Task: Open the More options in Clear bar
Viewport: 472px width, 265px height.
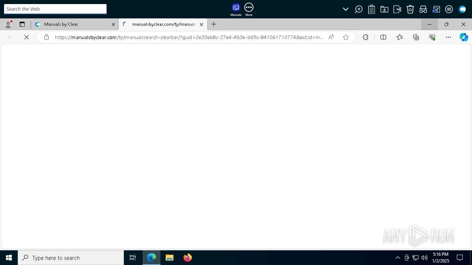Action: coord(249,9)
